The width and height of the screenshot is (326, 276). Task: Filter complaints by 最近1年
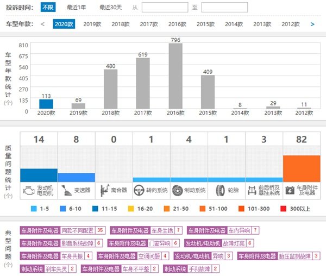click(x=77, y=8)
